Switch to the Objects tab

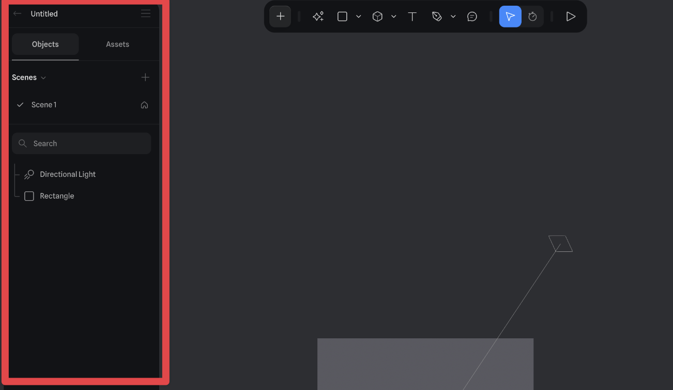(45, 44)
